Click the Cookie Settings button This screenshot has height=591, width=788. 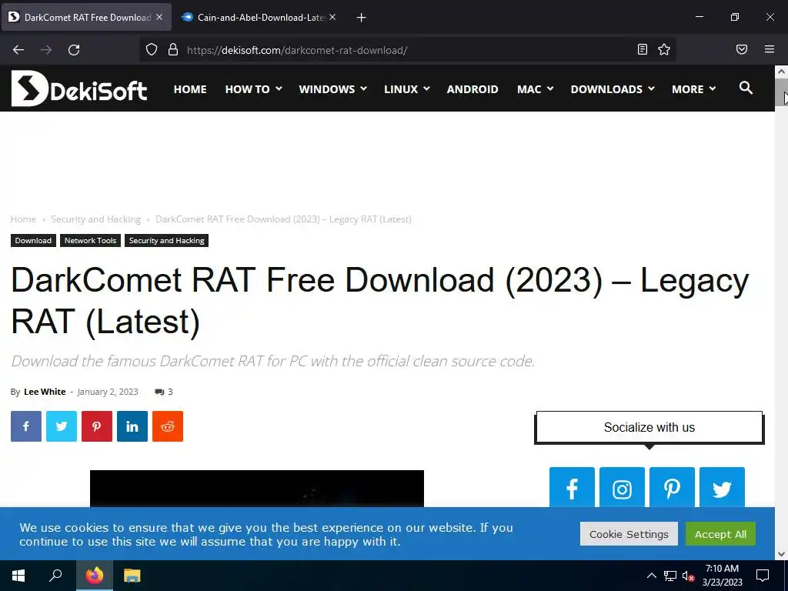(x=629, y=534)
